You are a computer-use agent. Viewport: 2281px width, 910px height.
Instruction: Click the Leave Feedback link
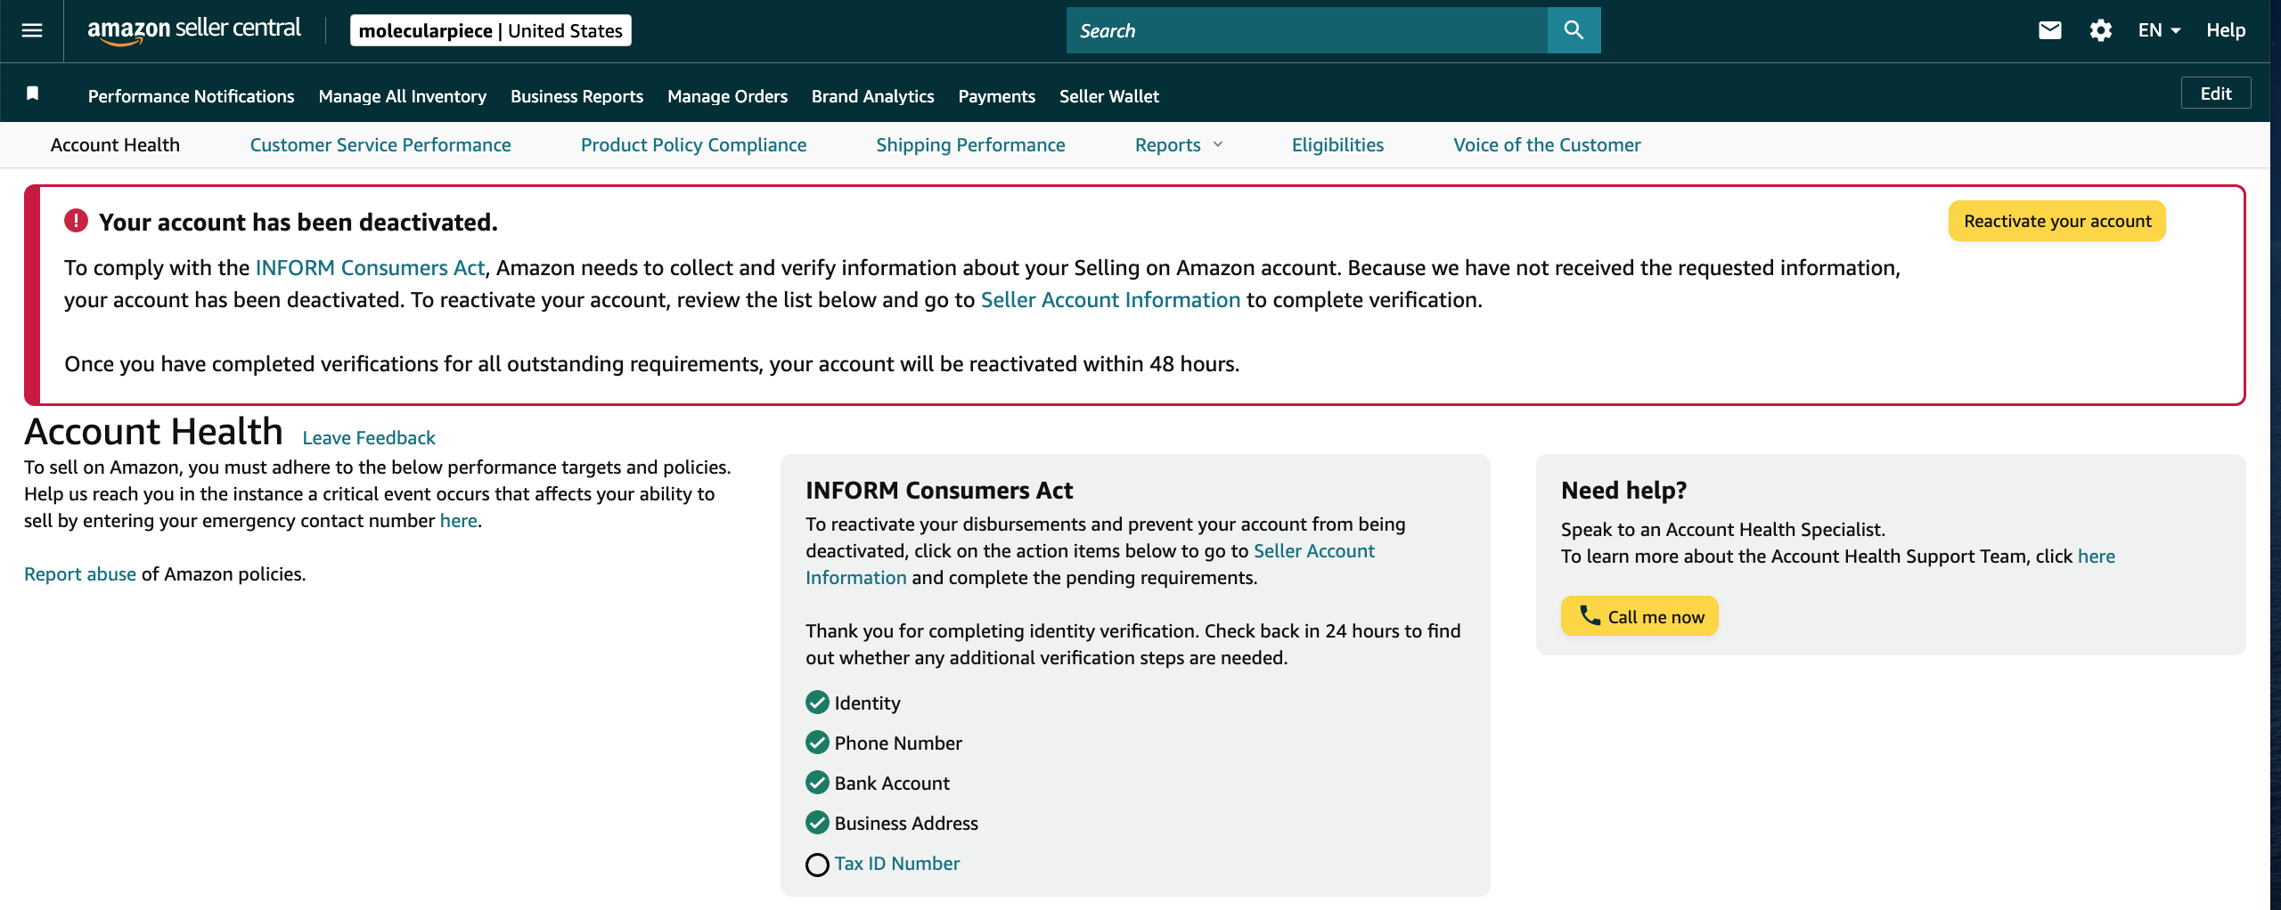coord(369,437)
